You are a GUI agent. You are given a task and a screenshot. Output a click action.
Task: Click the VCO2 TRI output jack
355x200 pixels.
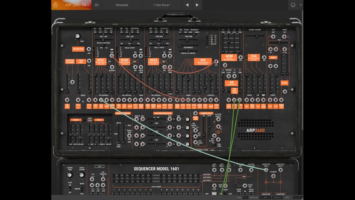[135, 56]
